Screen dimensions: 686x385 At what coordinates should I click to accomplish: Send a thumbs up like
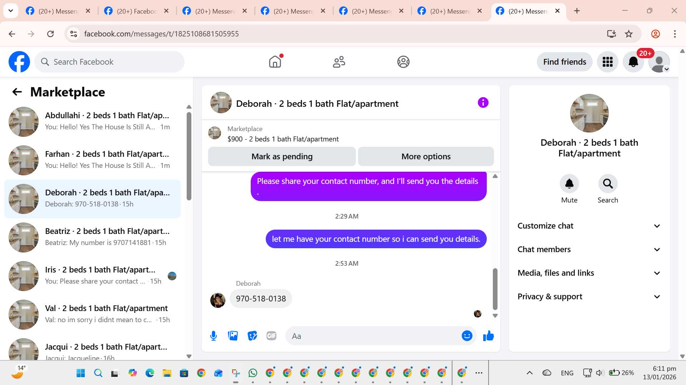[488, 336]
